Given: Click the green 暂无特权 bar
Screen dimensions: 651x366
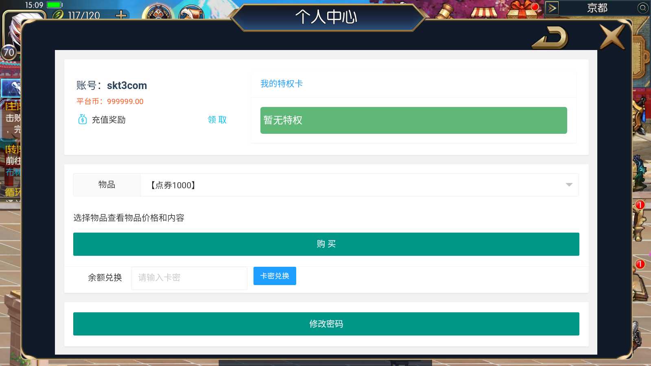Looking at the screenshot, I should [413, 120].
